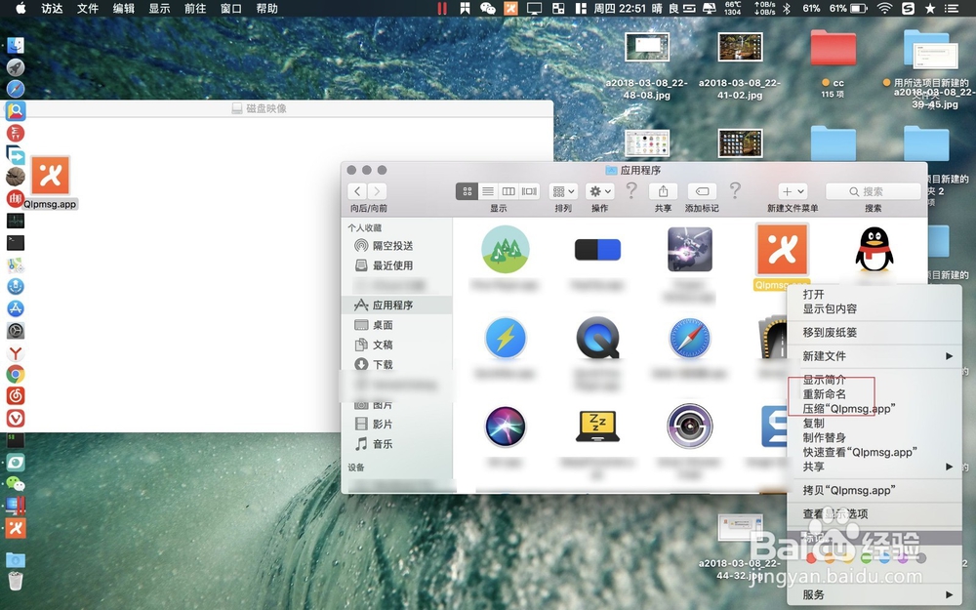This screenshot has width=976, height=610.
Task: Go back in Finder window
Action: pyautogui.click(x=356, y=191)
